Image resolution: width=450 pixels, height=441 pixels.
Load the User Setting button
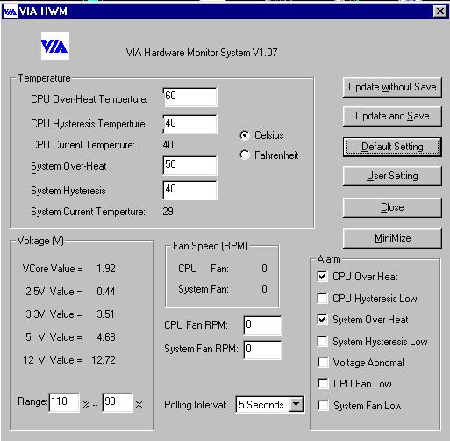click(x=392, y=176)
